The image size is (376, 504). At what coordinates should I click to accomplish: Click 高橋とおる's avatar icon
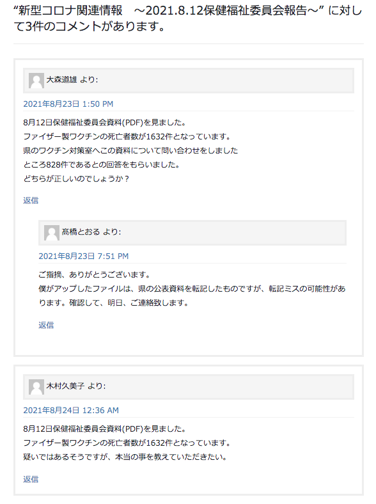click(52, 233)
